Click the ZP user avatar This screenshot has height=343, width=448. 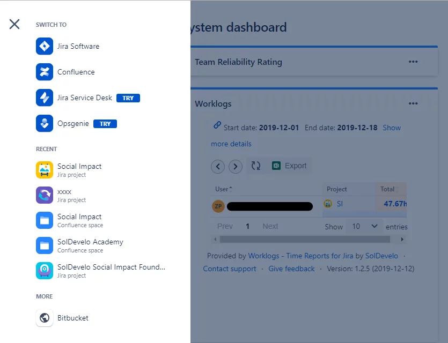point(218,206)
